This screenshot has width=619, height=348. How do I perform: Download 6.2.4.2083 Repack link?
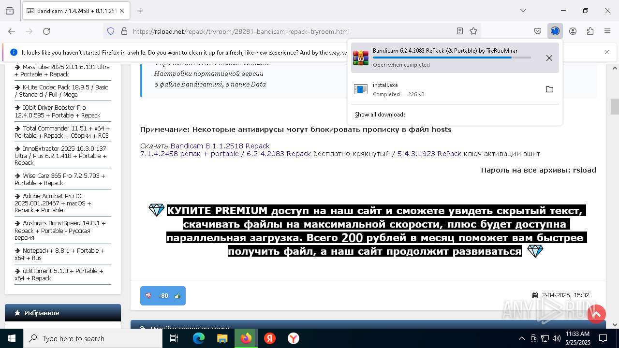point(279,154)
